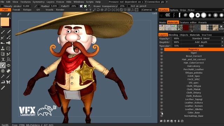Delete layer using the trash icon

pyautogui.click(x=165, y=121)
